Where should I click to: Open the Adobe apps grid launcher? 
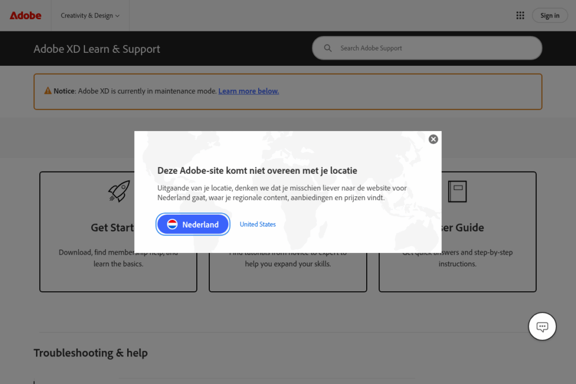tap(520, 15)
